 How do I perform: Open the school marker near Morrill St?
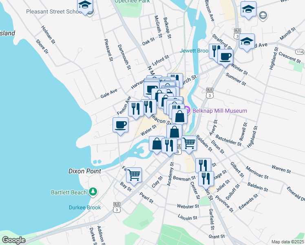[x=247, y=41]
